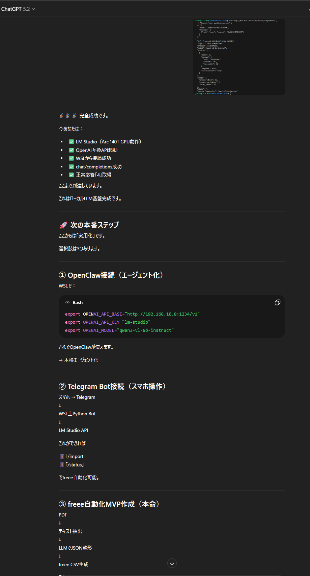310x576 pixels.
Task: Click the ① OpenClaw接続 heading
Action: (111, 275)
